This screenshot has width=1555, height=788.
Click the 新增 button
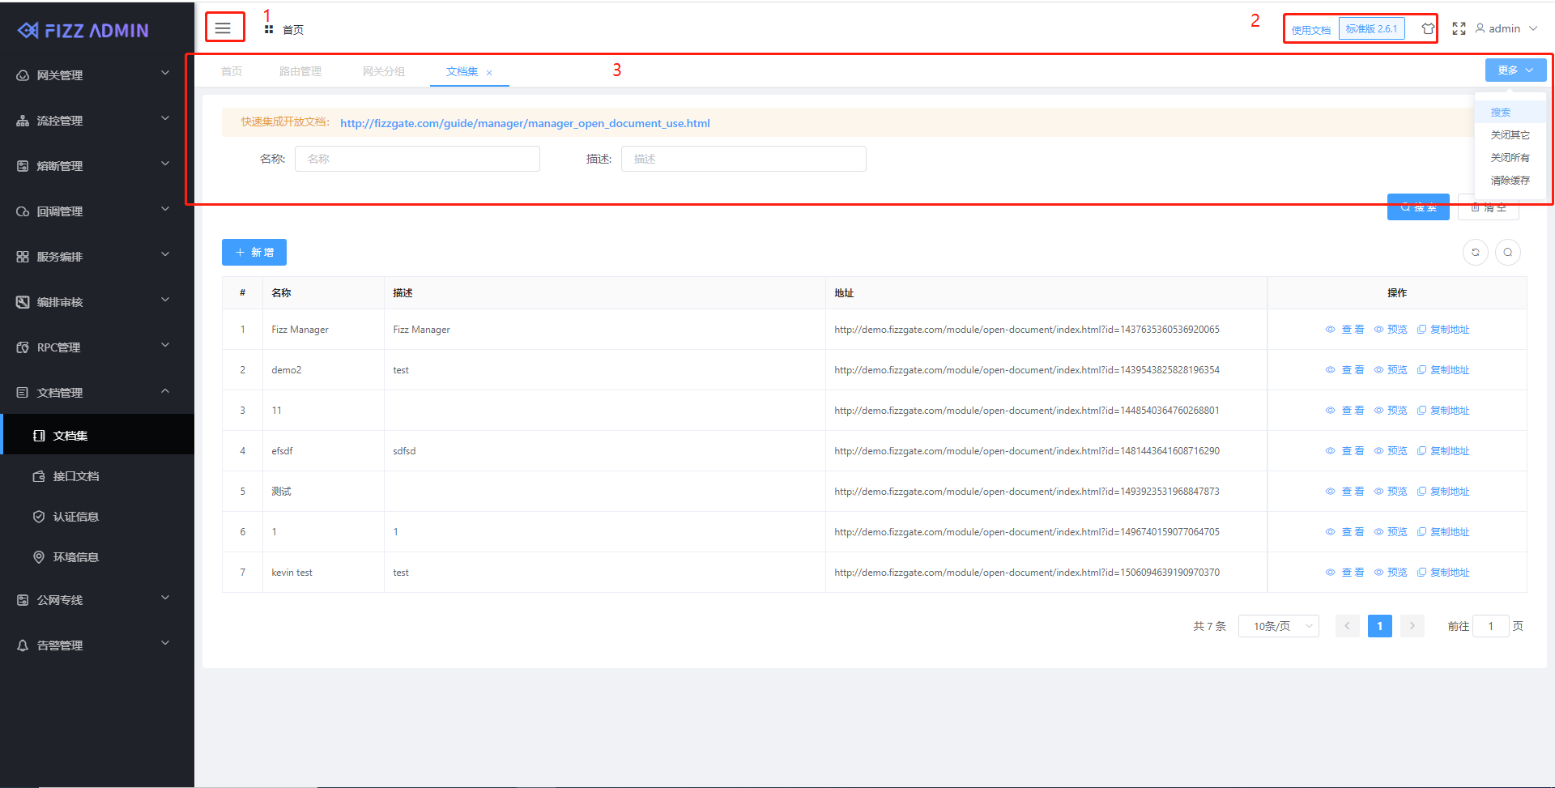tap(253, 253)
